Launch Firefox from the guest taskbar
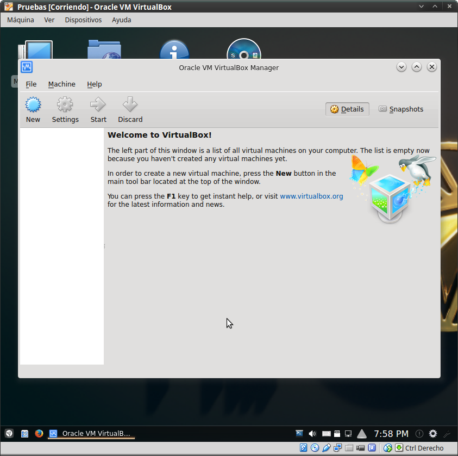Viewport: 458px width, 456px height. click(x=39, y=434)
